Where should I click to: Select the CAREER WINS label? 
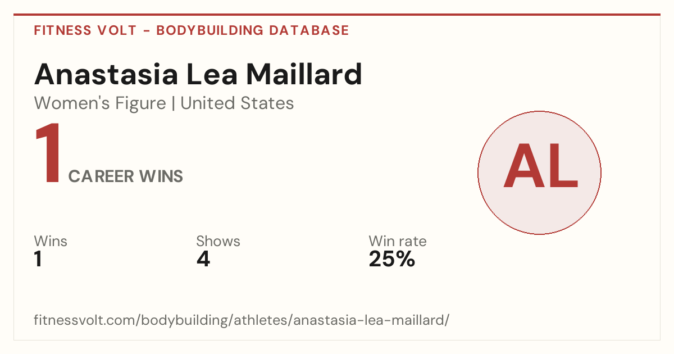[126, 176]
